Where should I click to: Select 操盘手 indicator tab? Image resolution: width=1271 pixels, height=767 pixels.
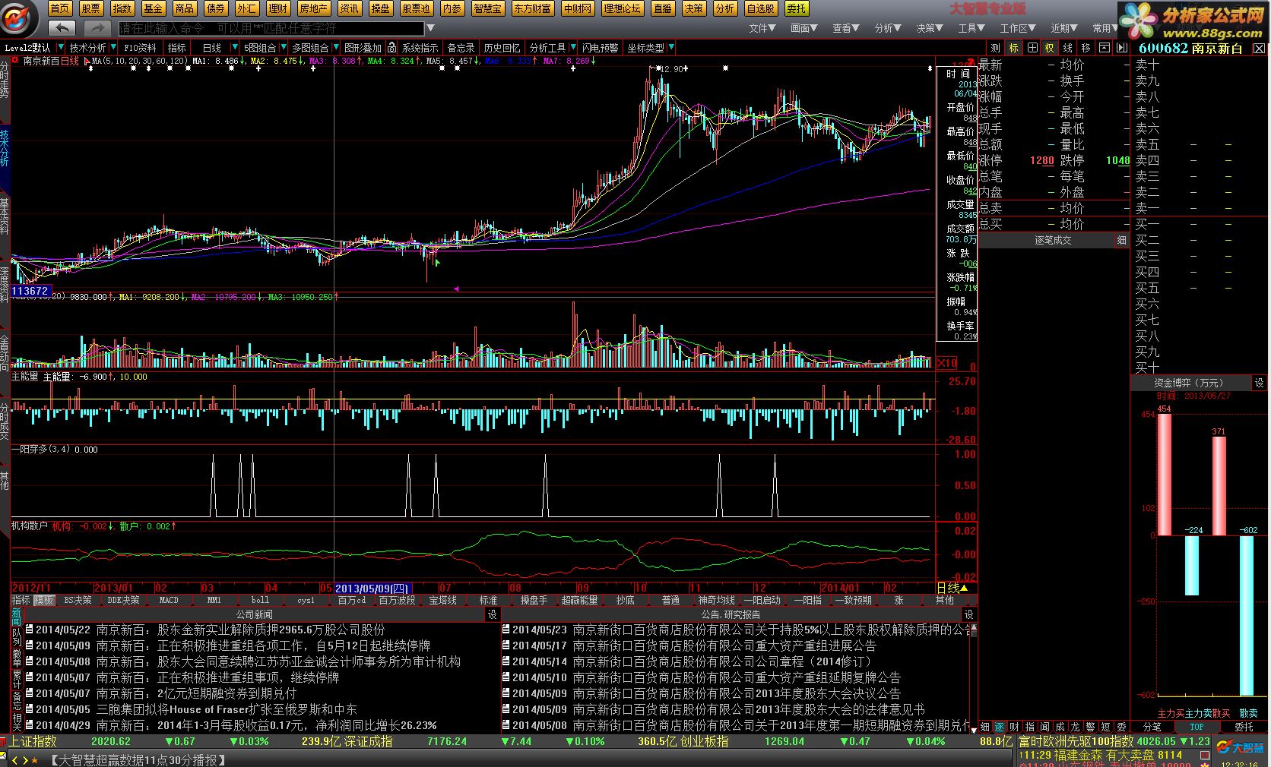(534, 600)
